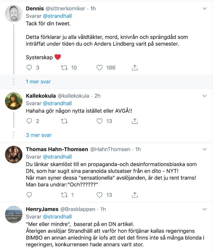
Task: Show "3 mer svar" replies
Action: click(x=39, y=135)
